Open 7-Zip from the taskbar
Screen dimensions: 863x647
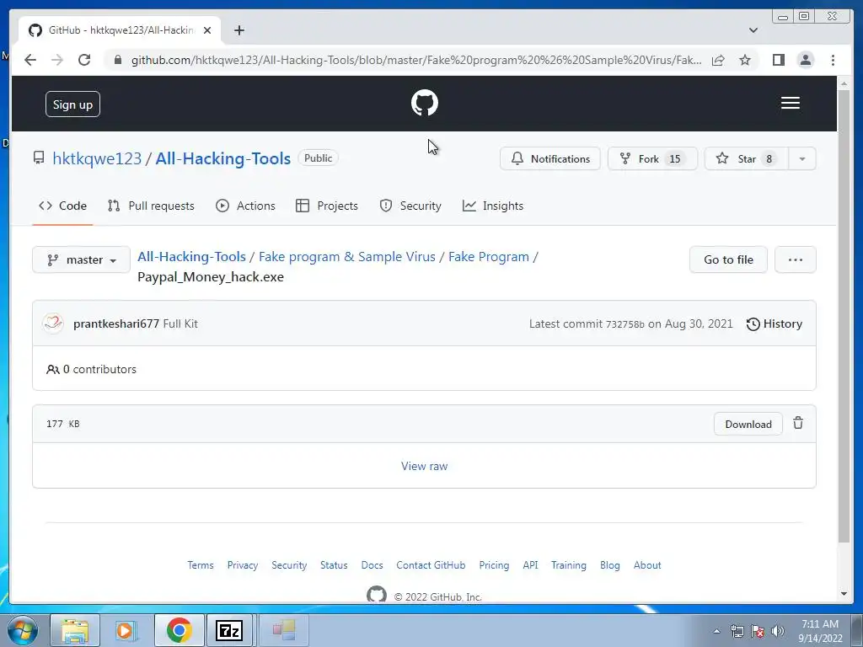click(x=229, y=630)
